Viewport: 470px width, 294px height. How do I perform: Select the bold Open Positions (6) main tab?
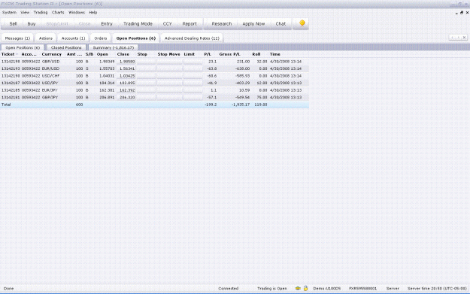(136, 38)
